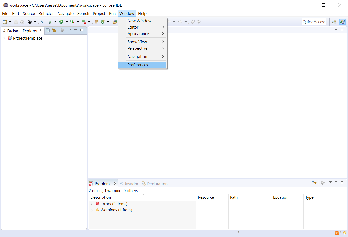Open the Java perspective icon at top right
The image size is (348, 237).
pos(342,22)
